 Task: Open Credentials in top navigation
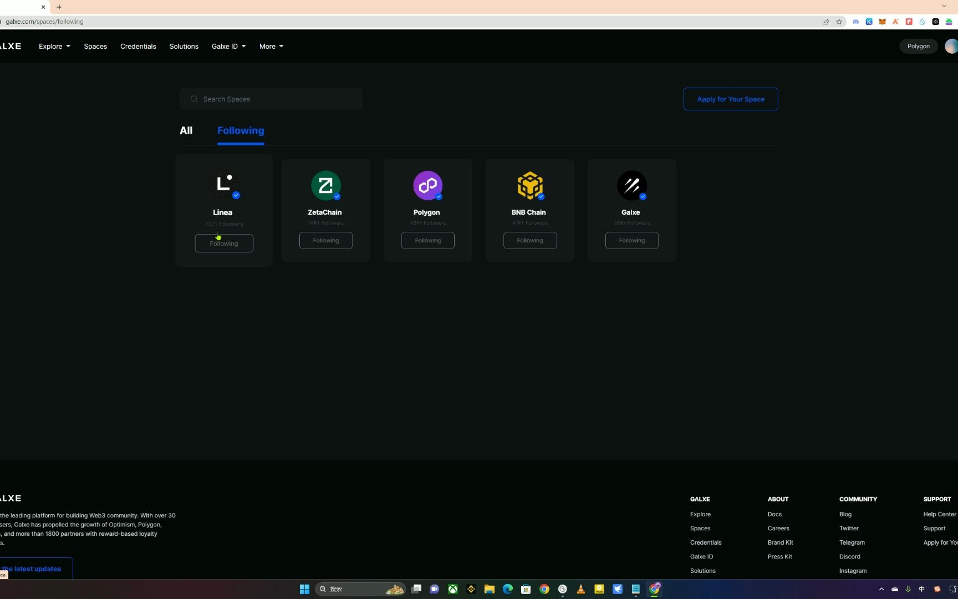(x=138, y=46)
